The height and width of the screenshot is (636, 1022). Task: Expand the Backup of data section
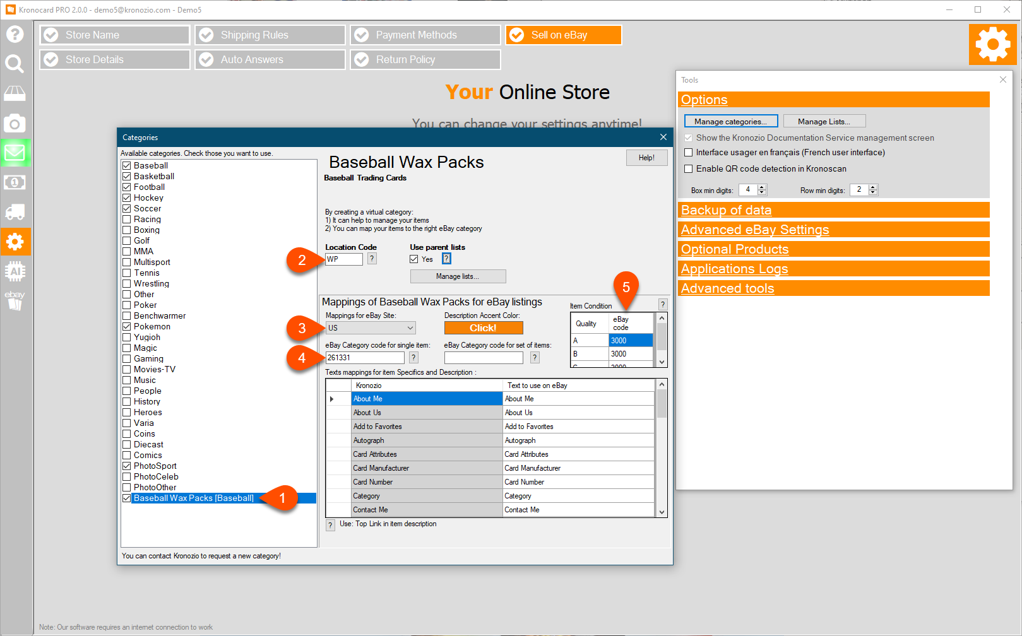tap(833, 210)
